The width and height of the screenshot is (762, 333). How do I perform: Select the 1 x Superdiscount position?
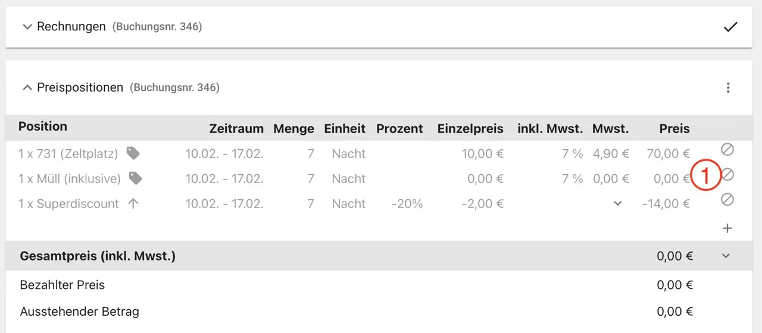tap(68, 203)
